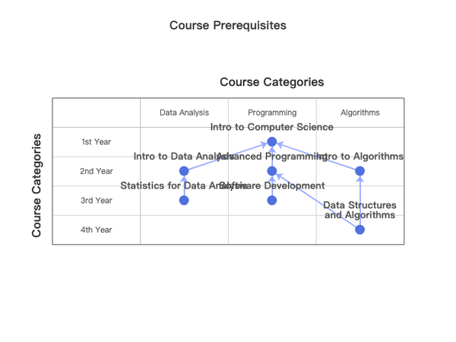Click the vertical Course Categories axis title
The height and width of the screenshot is (342, 456).
pos(36,185)
